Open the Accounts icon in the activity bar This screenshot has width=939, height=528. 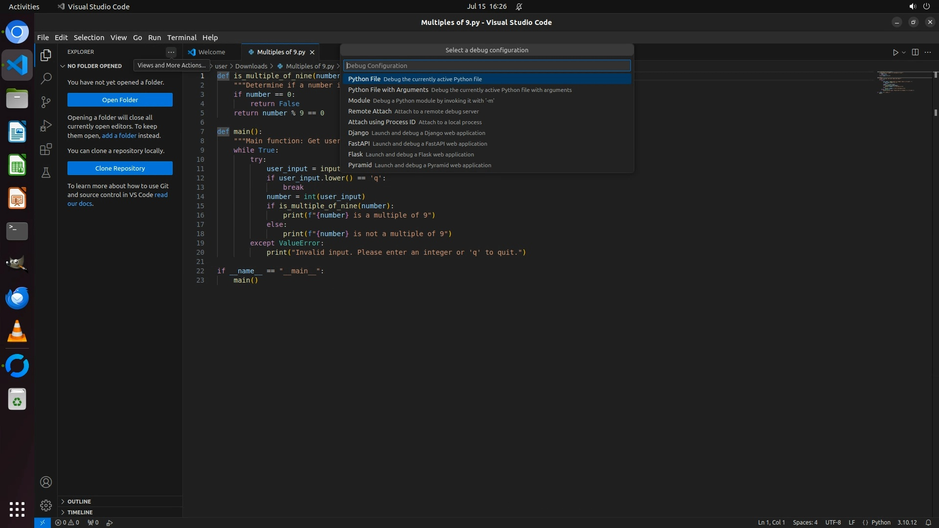tap(46, 482)
